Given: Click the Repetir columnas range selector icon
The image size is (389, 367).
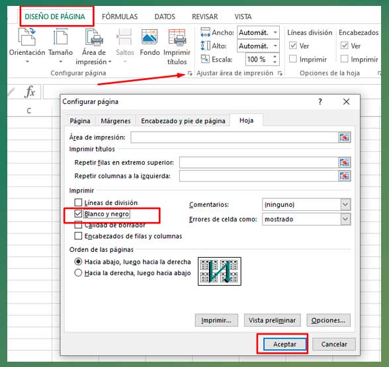Looking at the screenshot, I should coord(344,176).
